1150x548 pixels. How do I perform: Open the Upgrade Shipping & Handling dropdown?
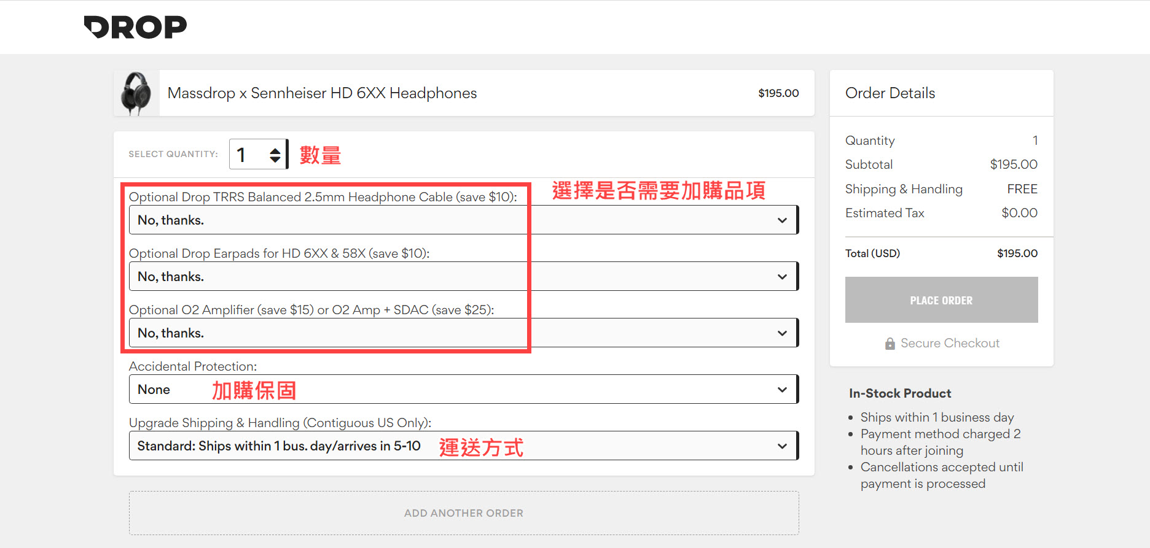463,446
